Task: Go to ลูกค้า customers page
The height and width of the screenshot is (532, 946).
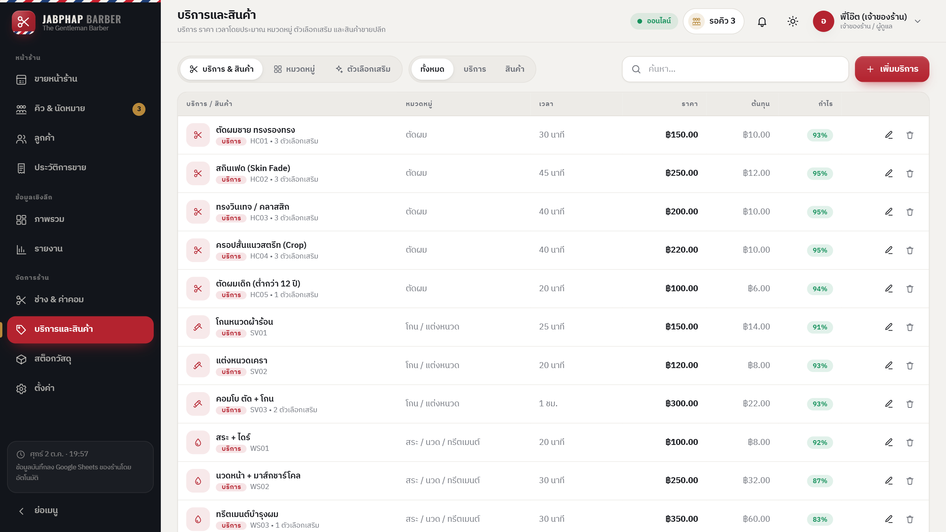Action: 80,138
